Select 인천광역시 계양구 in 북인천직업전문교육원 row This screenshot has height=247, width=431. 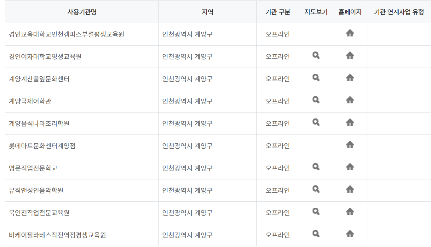(187, 213)
